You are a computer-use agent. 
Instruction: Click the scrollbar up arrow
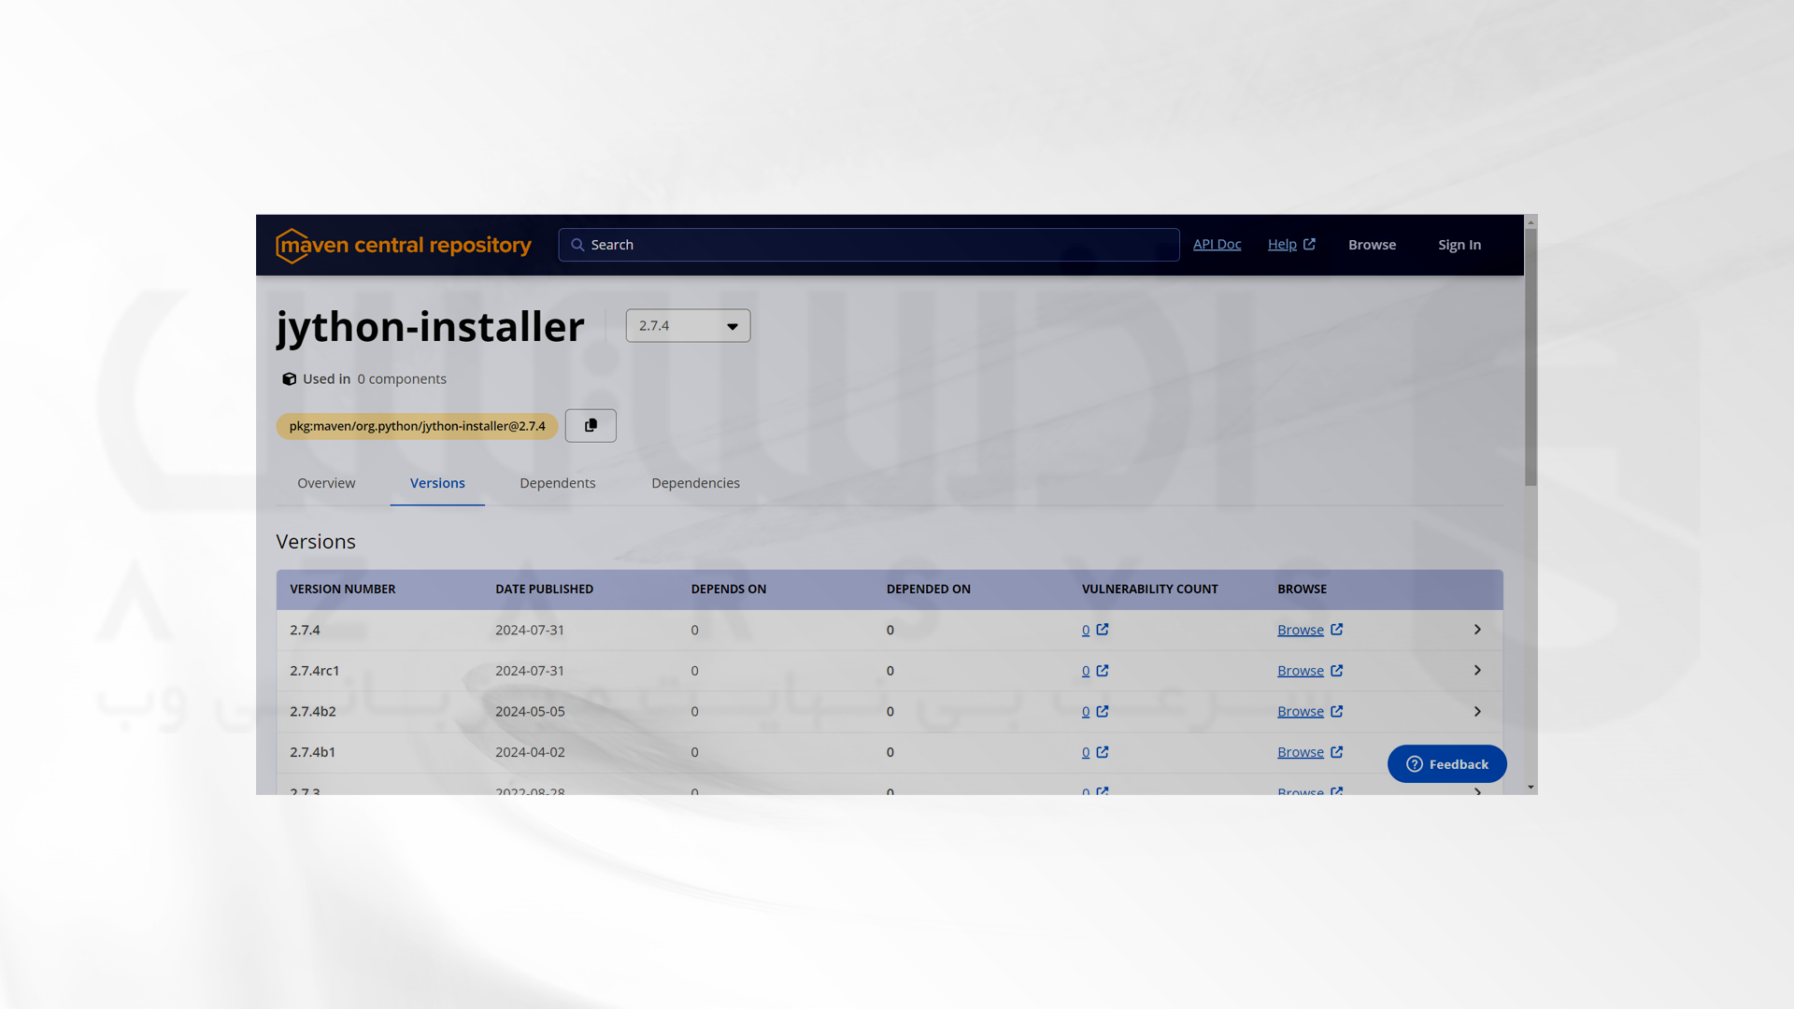pyautogui.click(x=1531, y=221)
